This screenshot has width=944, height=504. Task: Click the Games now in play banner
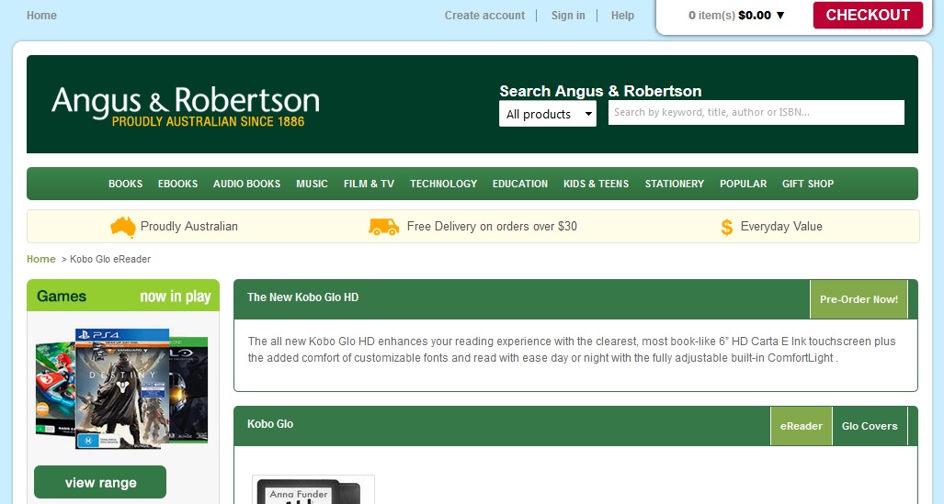(123, 296)
